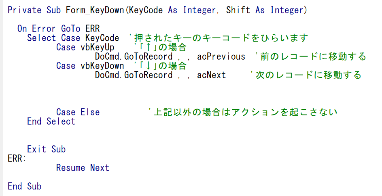The image size is (382, 196).
Task: Click the Select Case KeyCode statement
Action: pos(73,38)
